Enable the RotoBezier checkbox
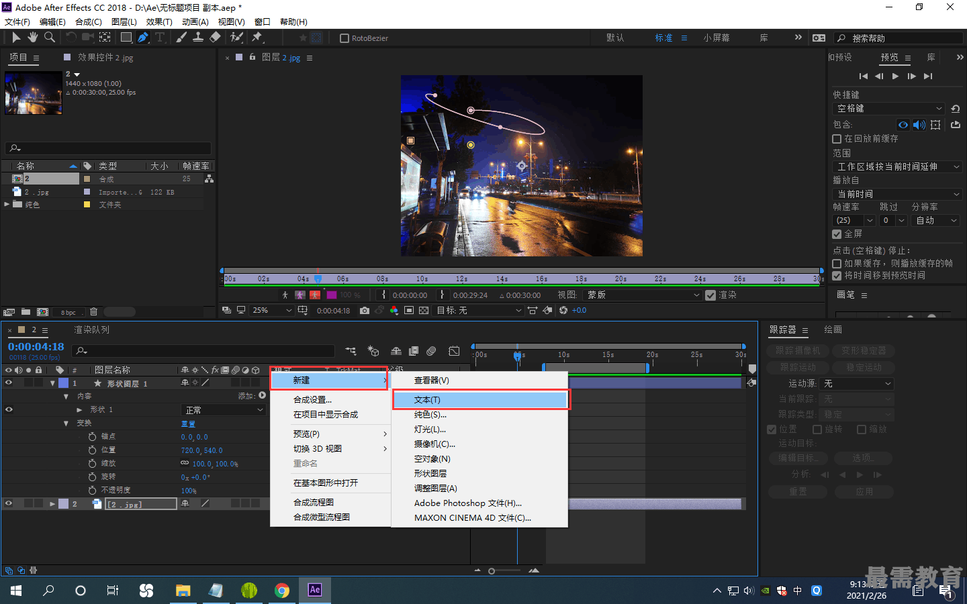967x604 pixels. [344, 38]
